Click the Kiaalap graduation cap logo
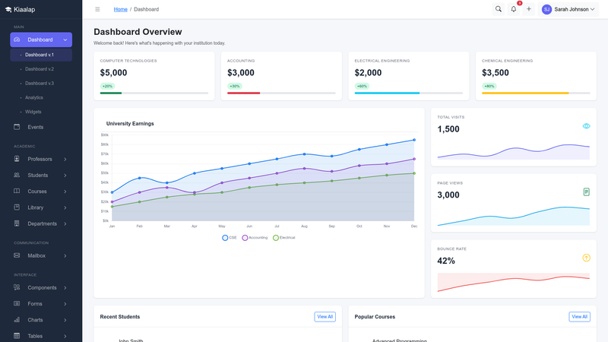The height and width of the screenshot is (342, 608). pos(8,9)
